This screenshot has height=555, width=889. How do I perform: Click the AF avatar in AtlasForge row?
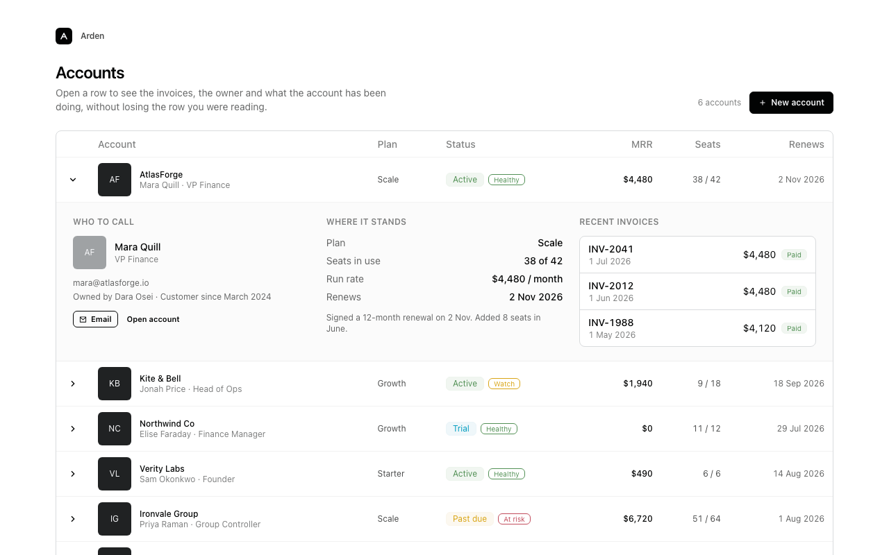click(x=115, y=180)
